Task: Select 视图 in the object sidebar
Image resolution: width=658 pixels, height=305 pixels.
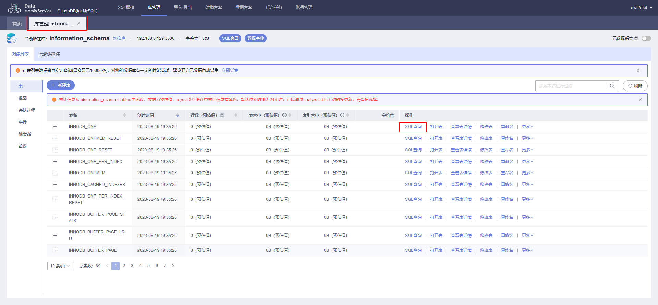Action: point(23,98)
